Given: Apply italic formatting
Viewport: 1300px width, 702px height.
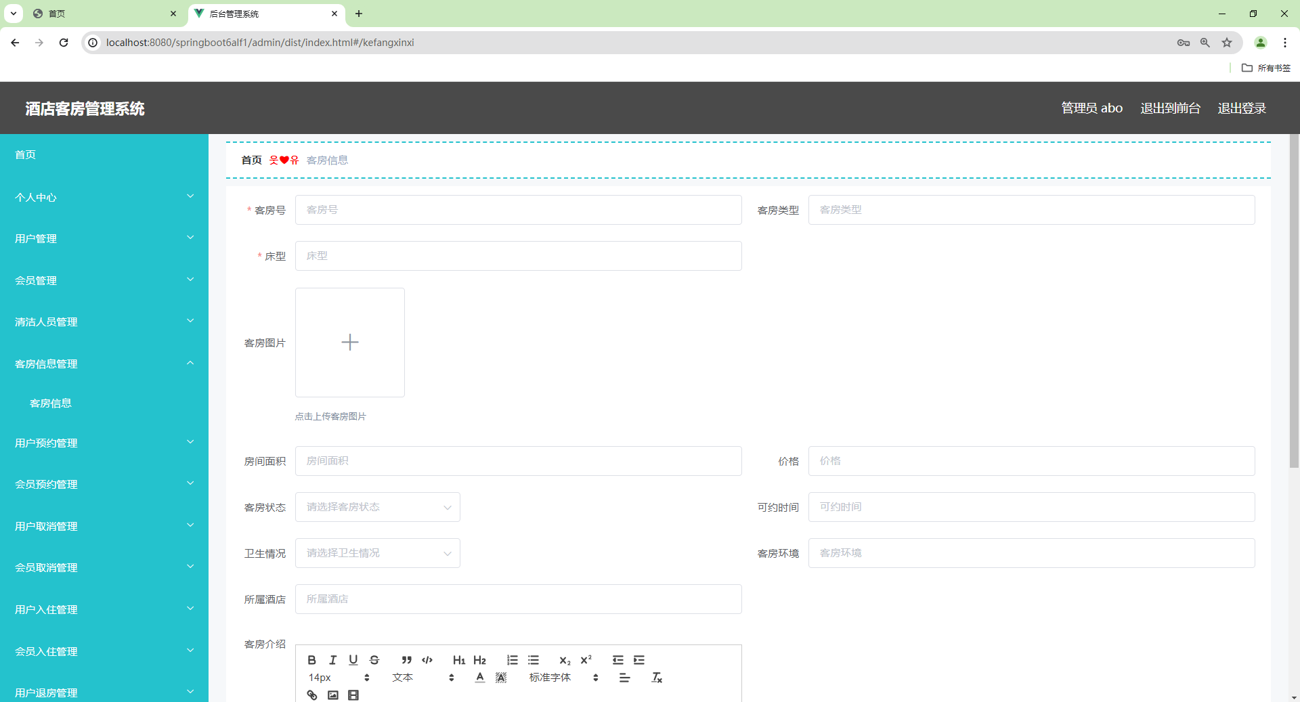Looking at the screenshot, I should click(332, 660).
